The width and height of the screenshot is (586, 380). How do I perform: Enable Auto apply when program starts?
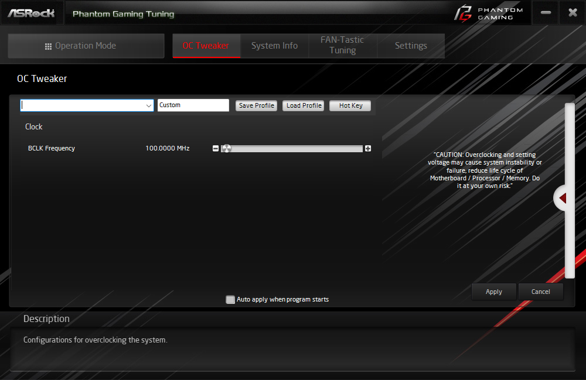[230, 299]
